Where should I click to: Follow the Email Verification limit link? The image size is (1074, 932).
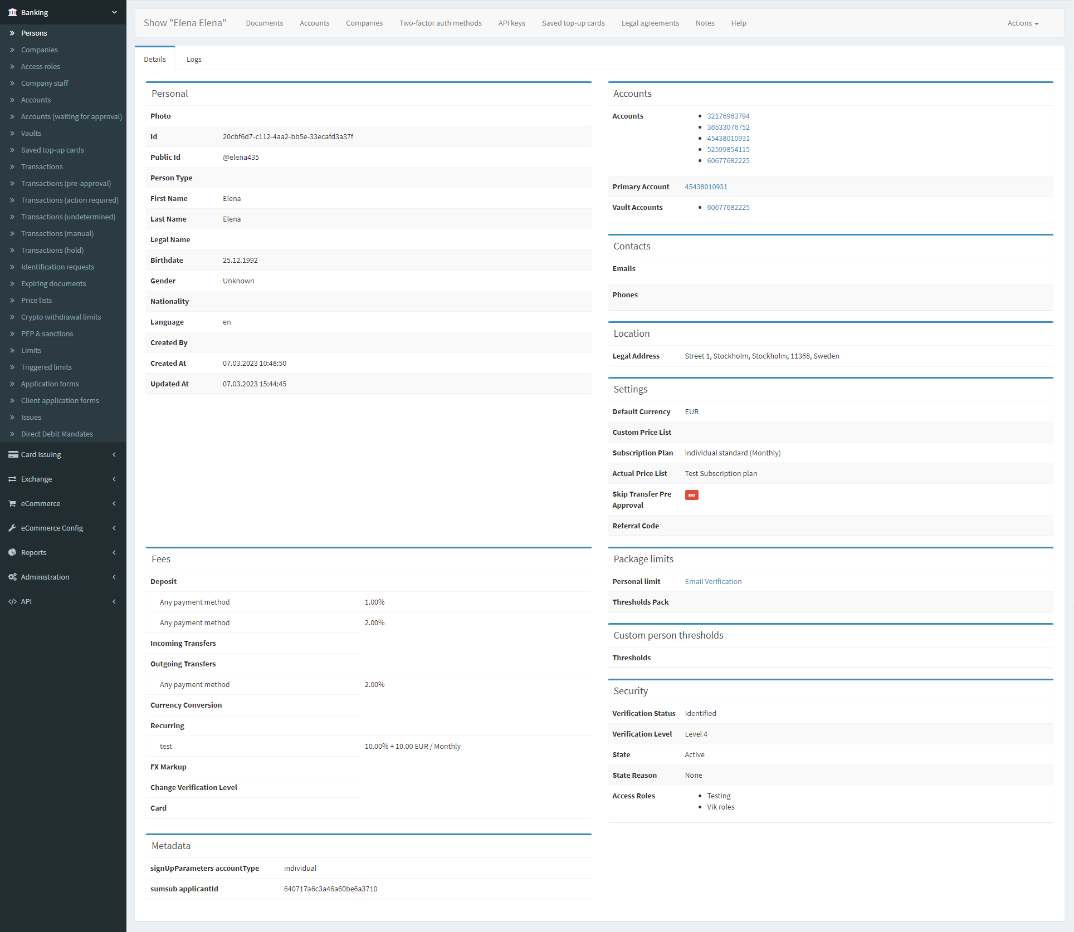click(x=713, y=581)
